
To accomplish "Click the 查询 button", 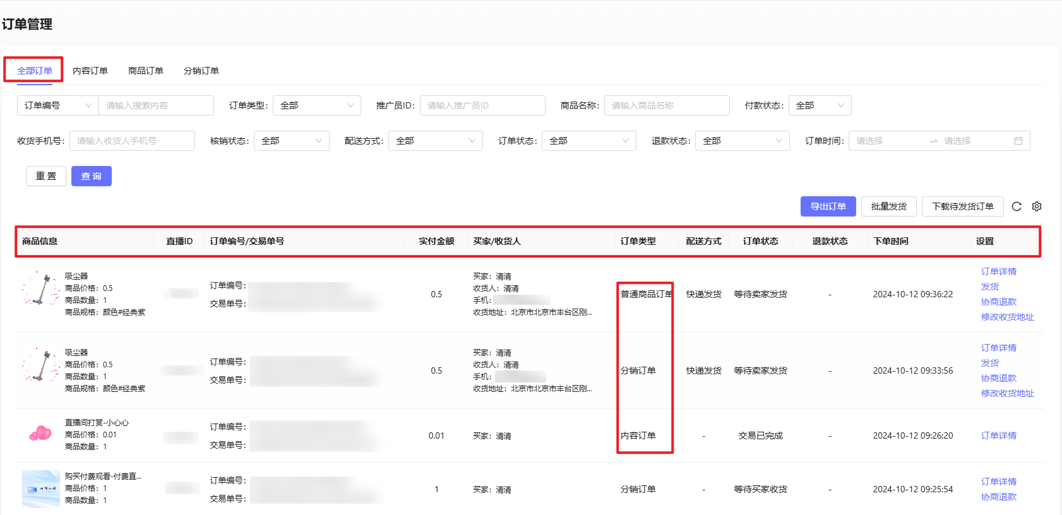I will [x=92, y=176].
